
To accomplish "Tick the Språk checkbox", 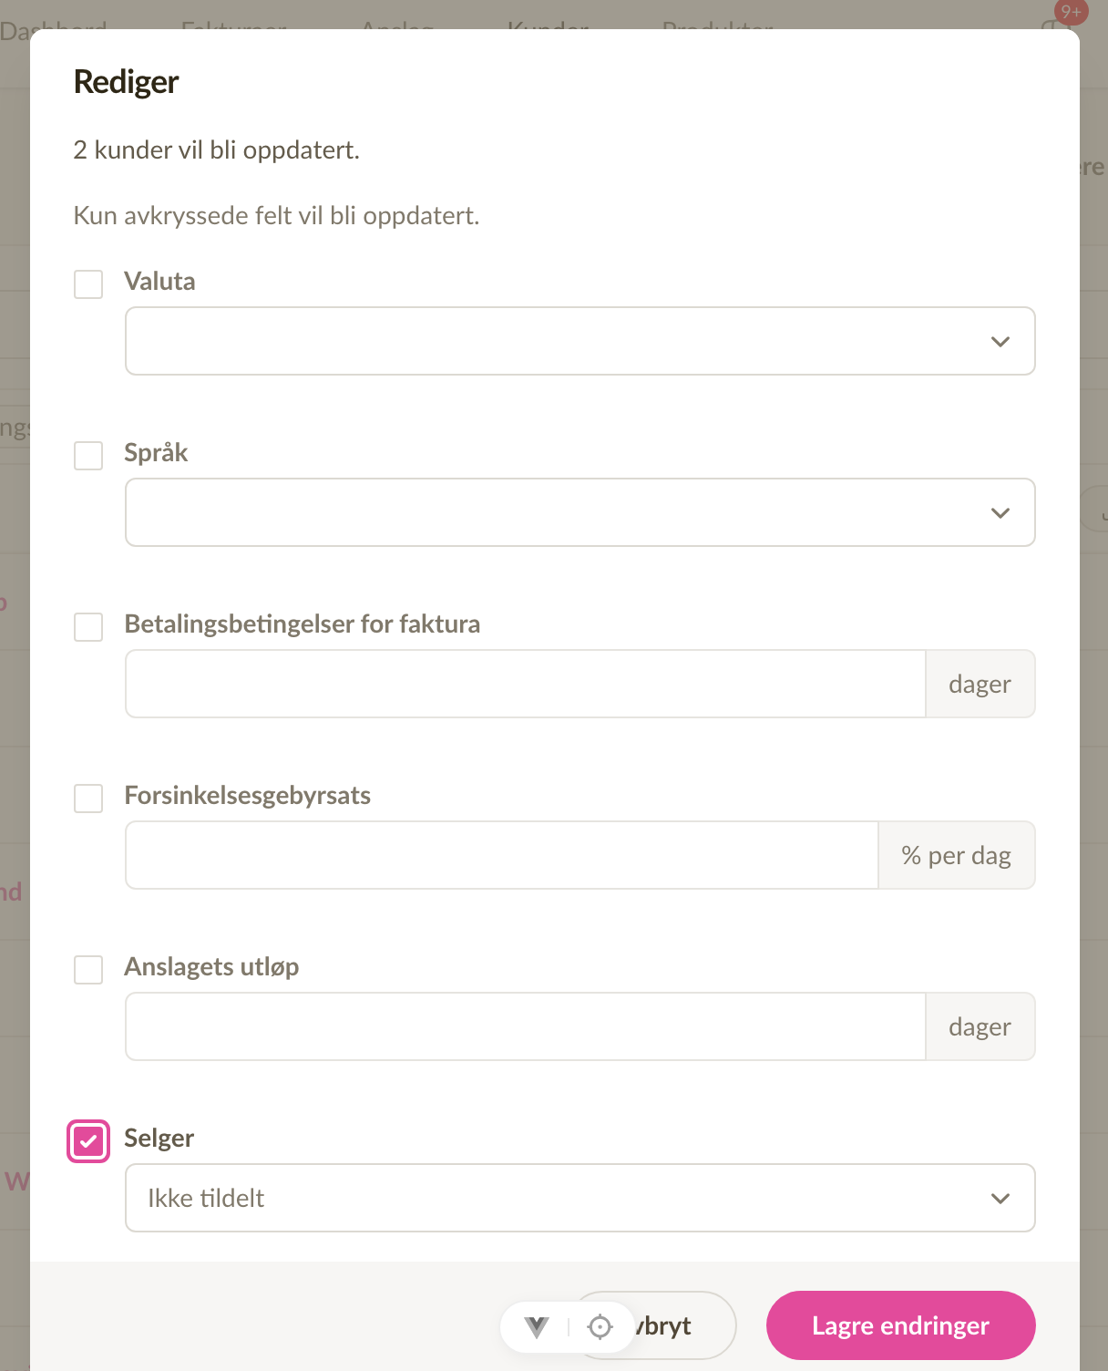I will 88,455.
